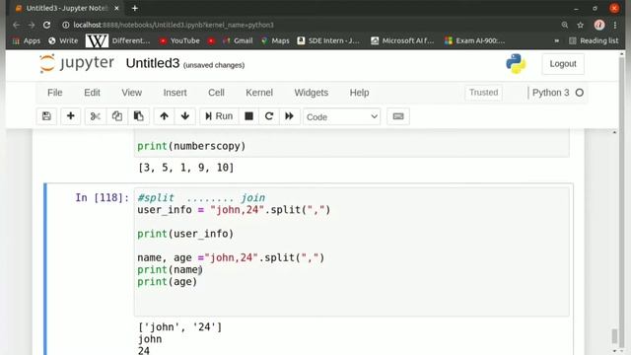
Task: Go back in browser history
Action: pyautogui.click(x=16, y=25)
